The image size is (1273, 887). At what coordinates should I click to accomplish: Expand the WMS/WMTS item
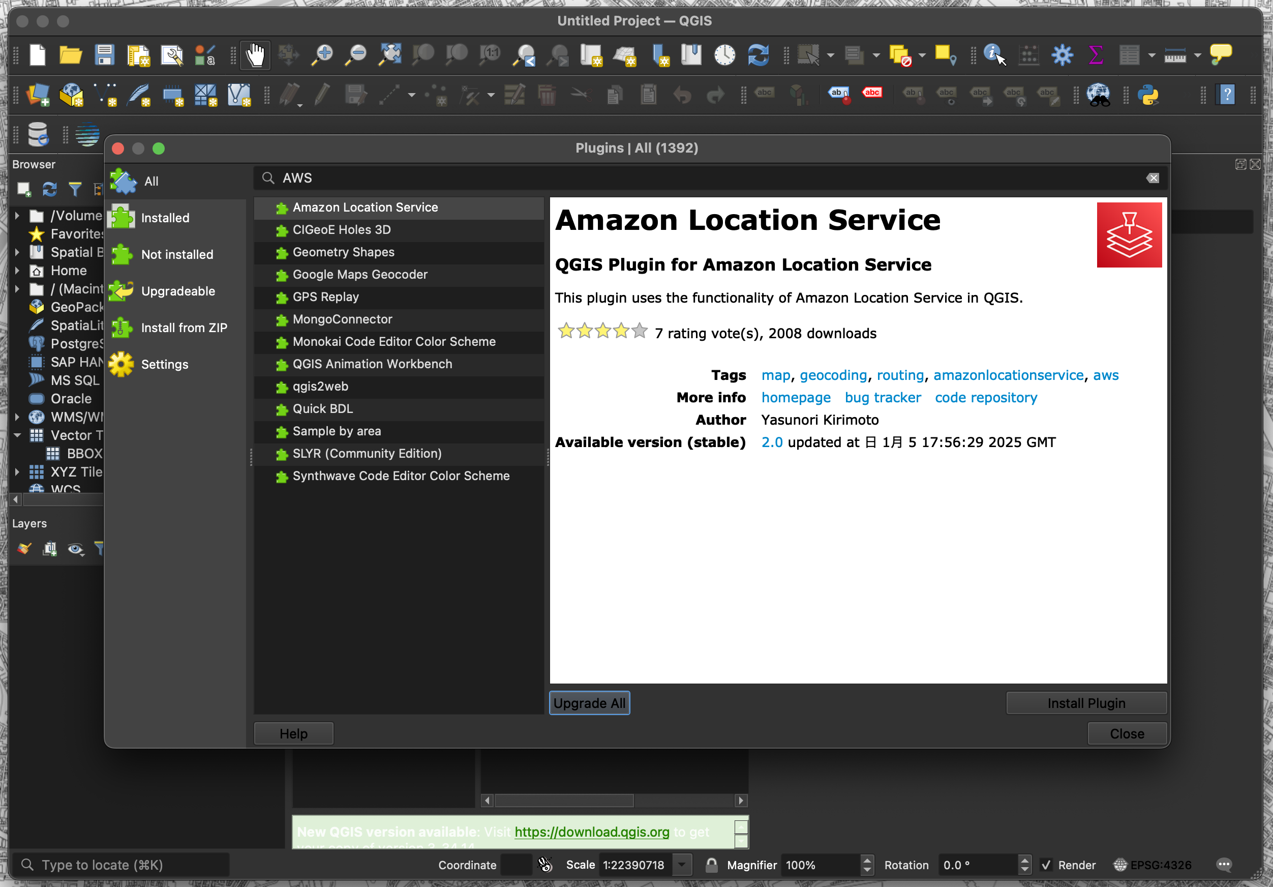pyautogui.click(x=17, y=417)
